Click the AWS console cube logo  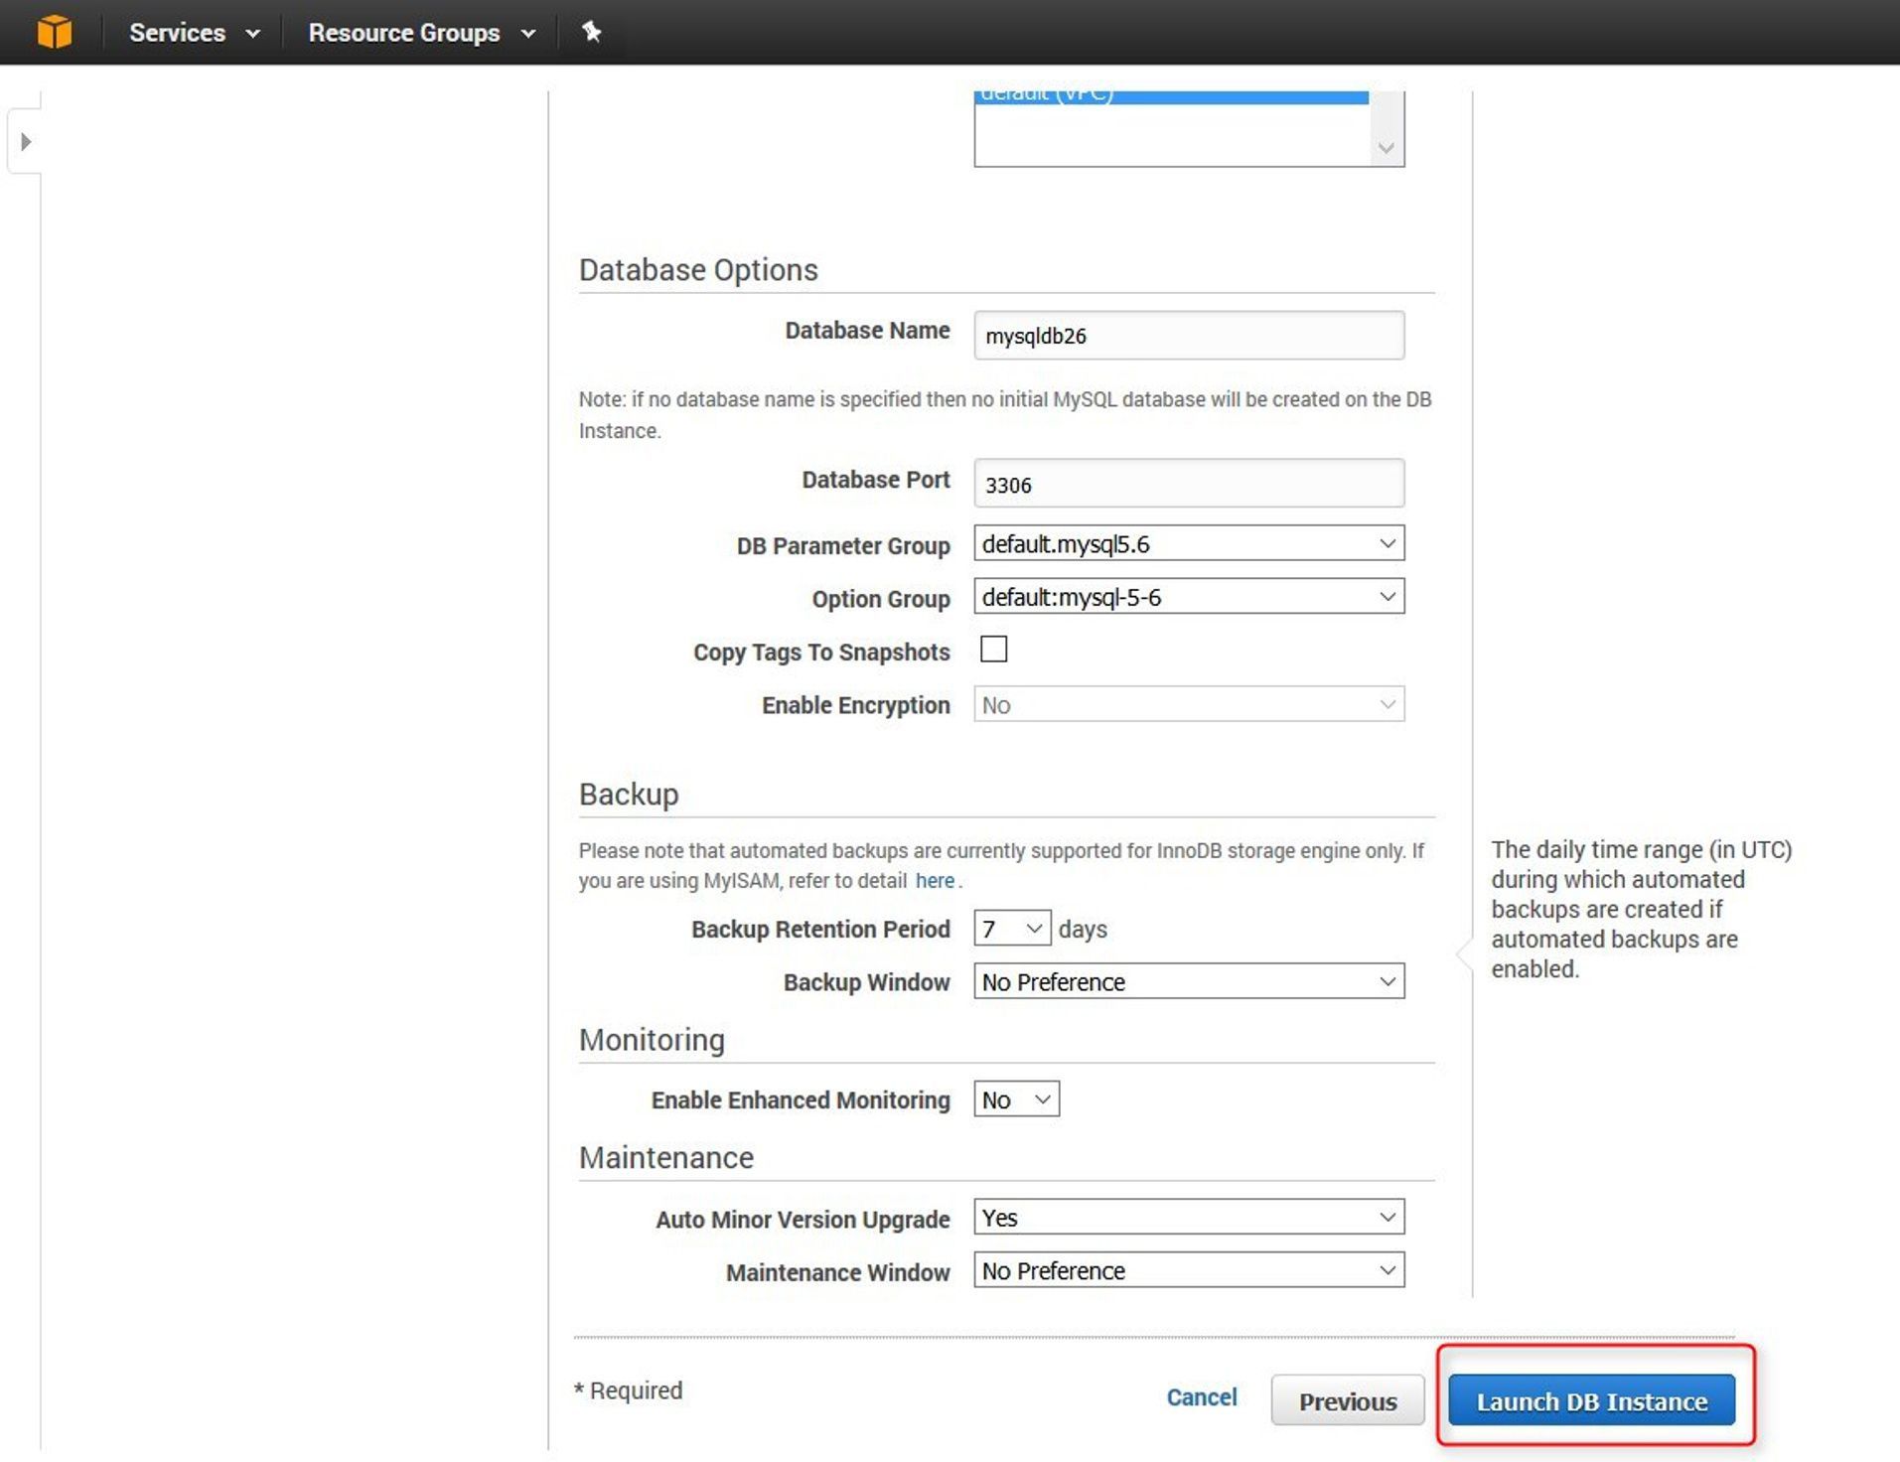(x=55, y=32)
